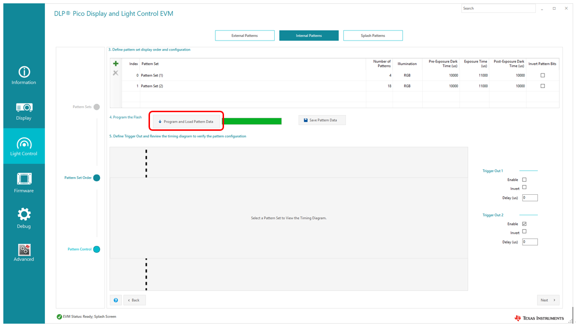Screen dimensions: 576x327
Task: Remove pattern set with gray X icon
Action: pos(115,73)
